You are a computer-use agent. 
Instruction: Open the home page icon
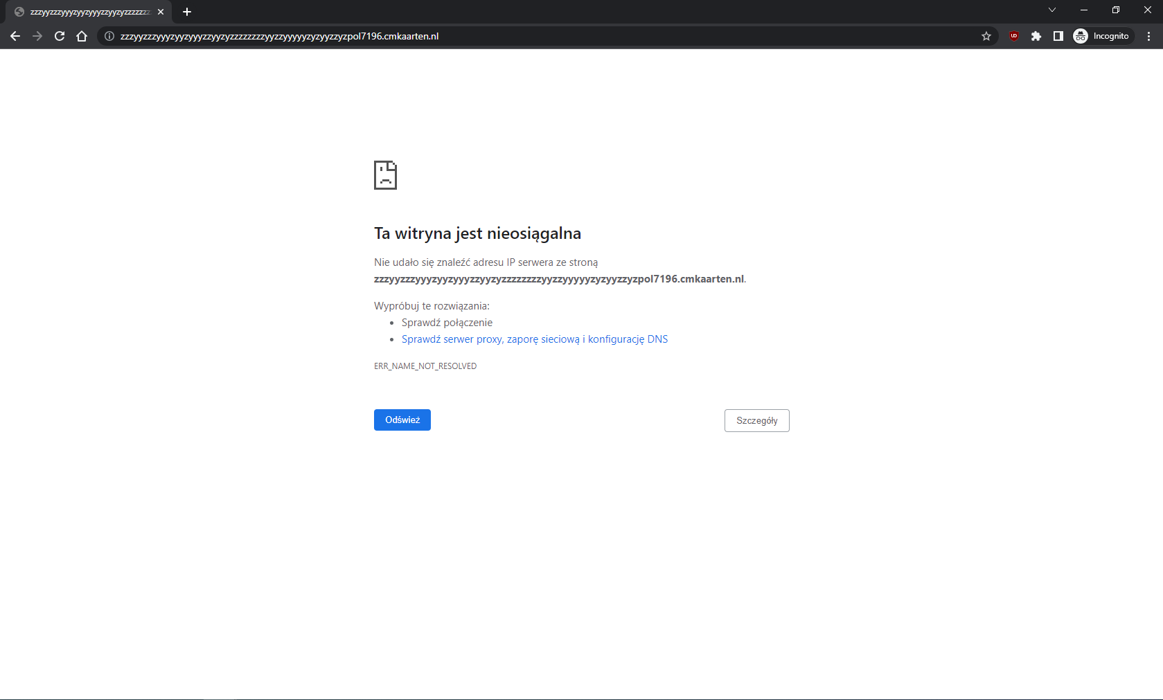point(82,36)
